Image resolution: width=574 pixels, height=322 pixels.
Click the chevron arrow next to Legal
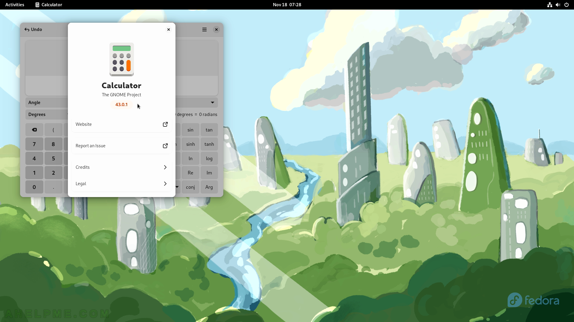165,184
